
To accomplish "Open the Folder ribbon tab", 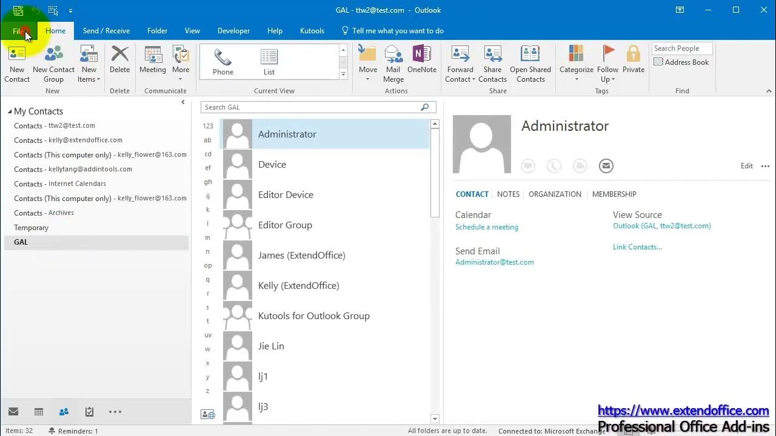I will point(157,31).
